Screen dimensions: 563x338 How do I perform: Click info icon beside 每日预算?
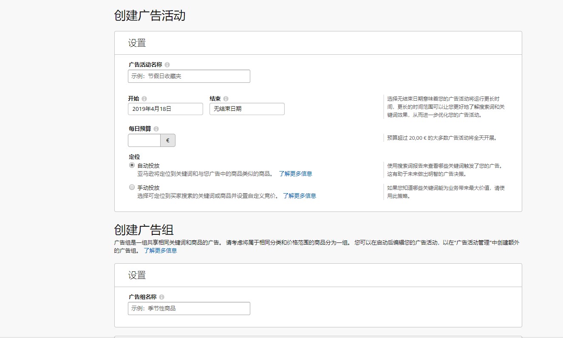click(156, 129)
